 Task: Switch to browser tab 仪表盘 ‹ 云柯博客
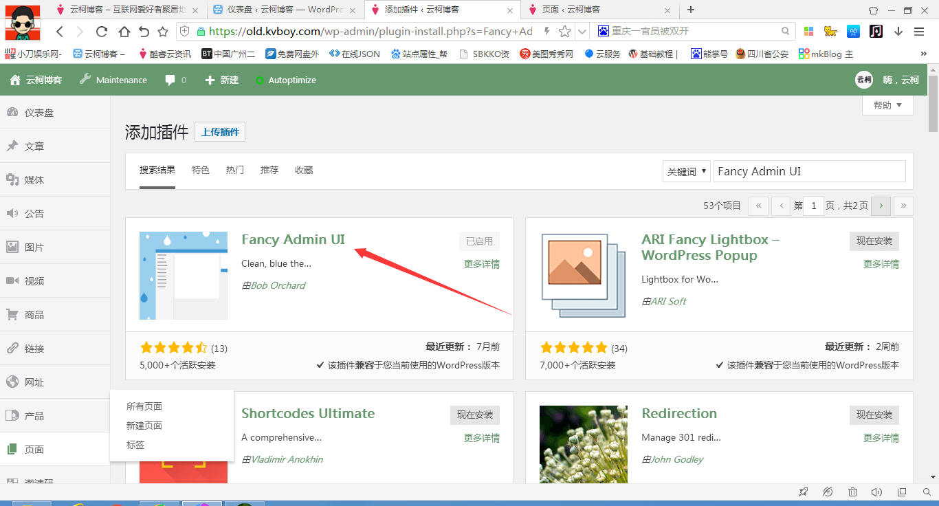click(285, 10)
